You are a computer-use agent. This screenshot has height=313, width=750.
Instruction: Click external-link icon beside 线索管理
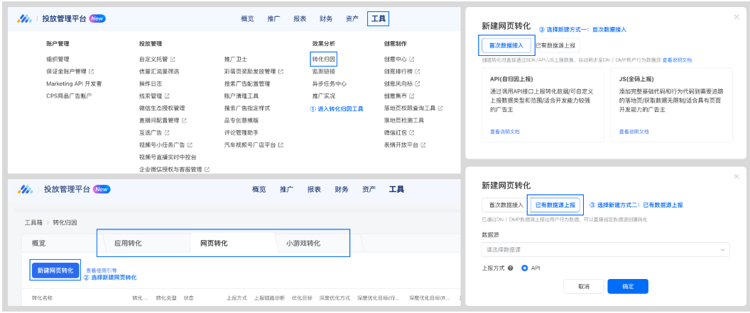(x=167, y=96)
